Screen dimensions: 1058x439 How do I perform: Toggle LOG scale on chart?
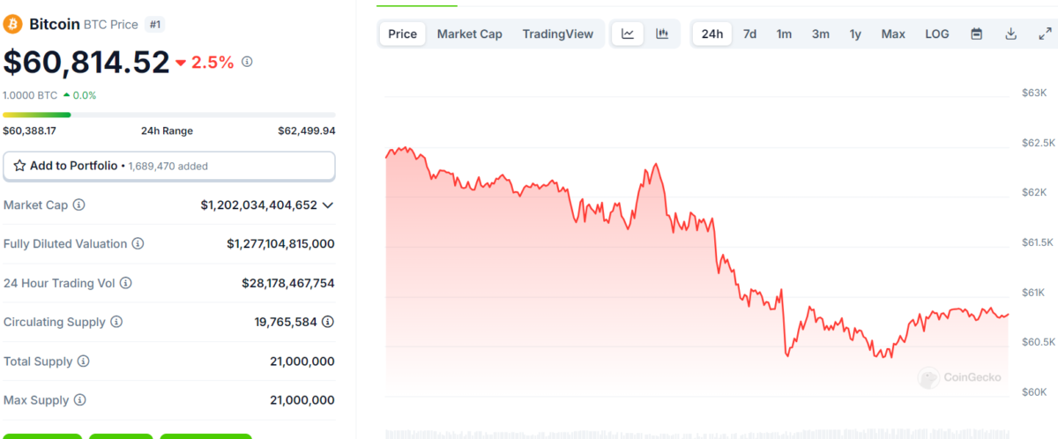point(936,34)
